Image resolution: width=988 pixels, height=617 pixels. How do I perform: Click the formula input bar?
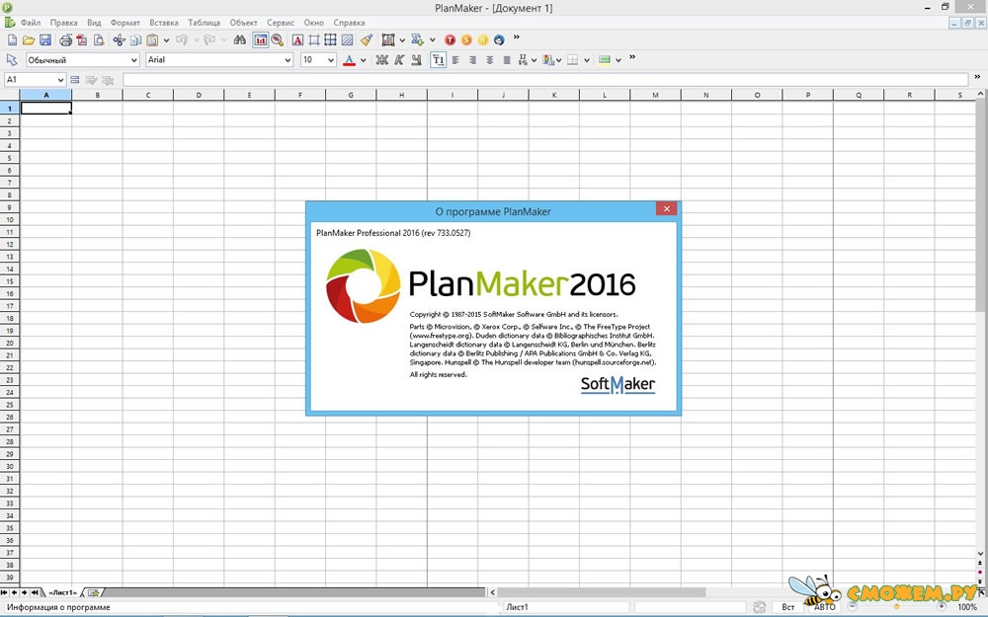[545, 80]
